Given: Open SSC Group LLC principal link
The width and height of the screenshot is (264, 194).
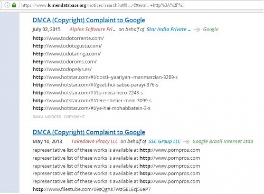Looking at the screenshot, I should click(x=164, y=141).
